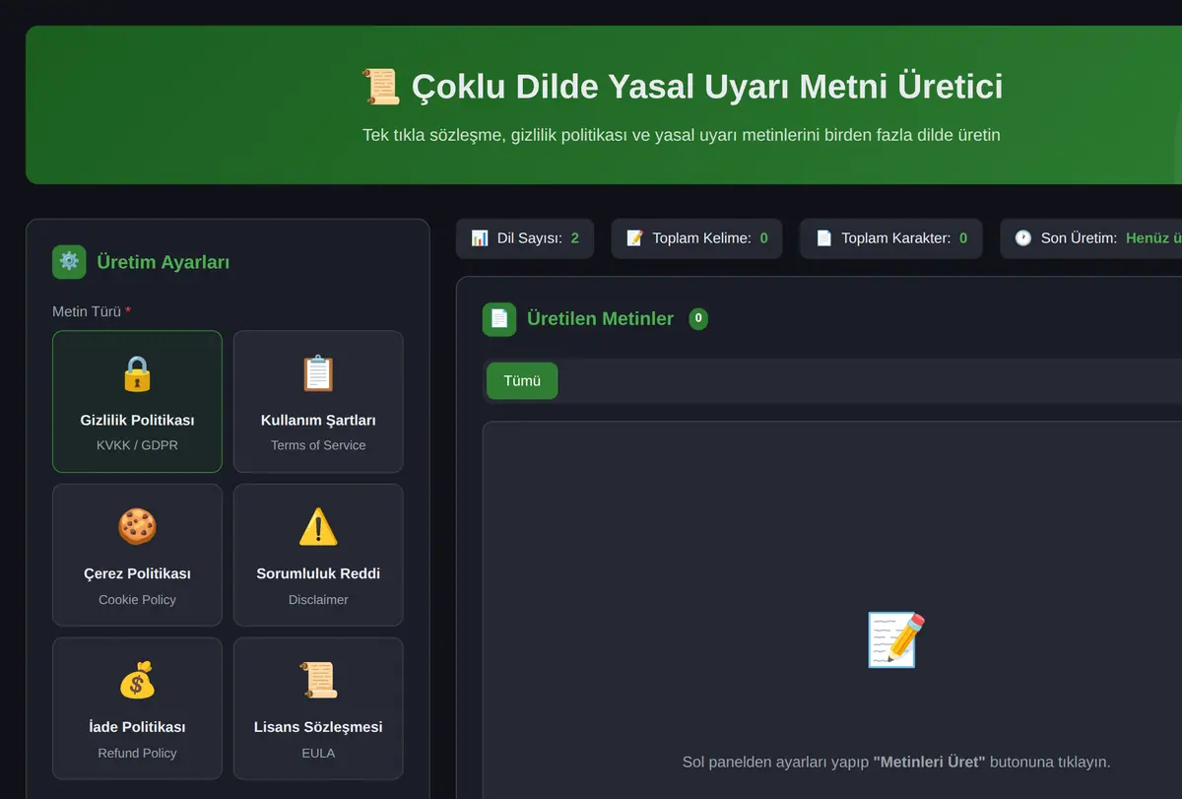The width and height of the screenshot is (1182, 799).
Task: Click the Üretim Ayarları heading
Action: [163, 262]
